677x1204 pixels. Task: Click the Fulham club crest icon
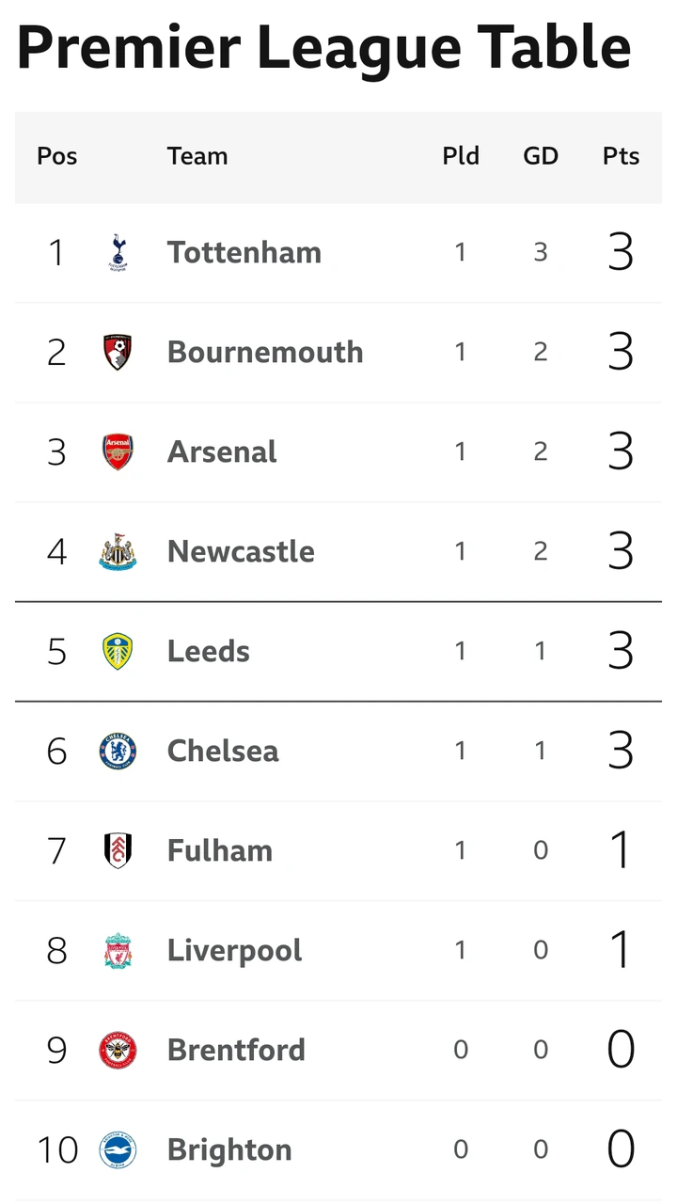(x=118, y=850)
